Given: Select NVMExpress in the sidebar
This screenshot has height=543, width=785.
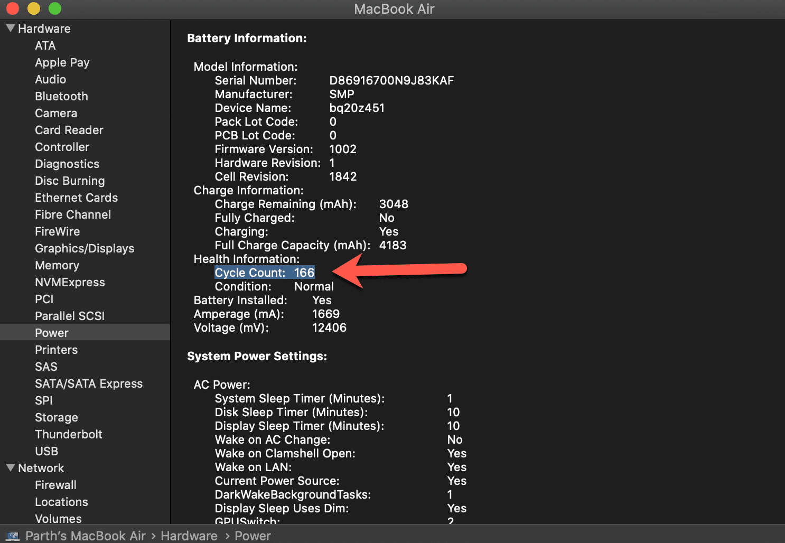Looking at the screenshot, I should pos(70,282).
